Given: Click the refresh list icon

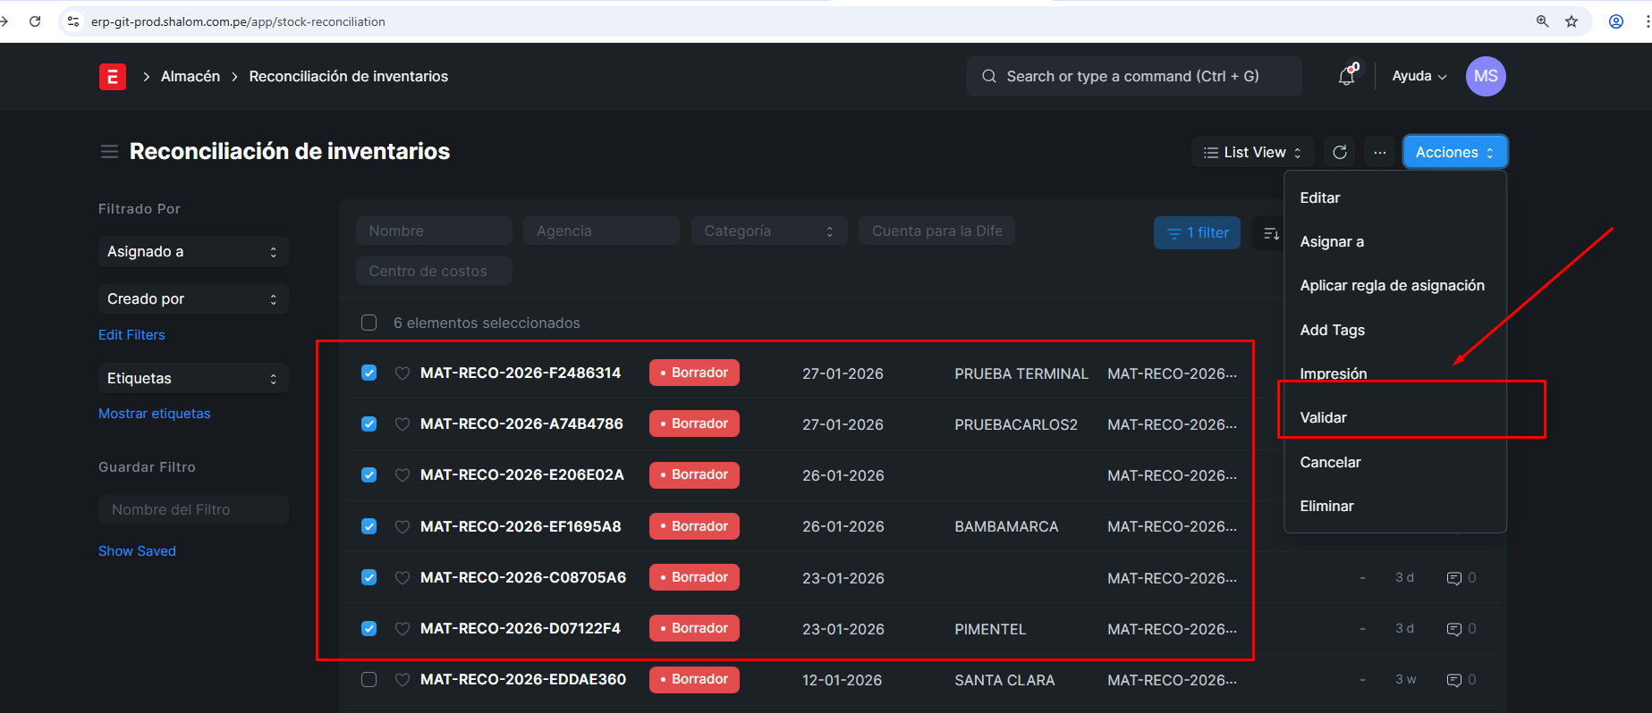Looking at the screenshot, I should (1339, 153).
